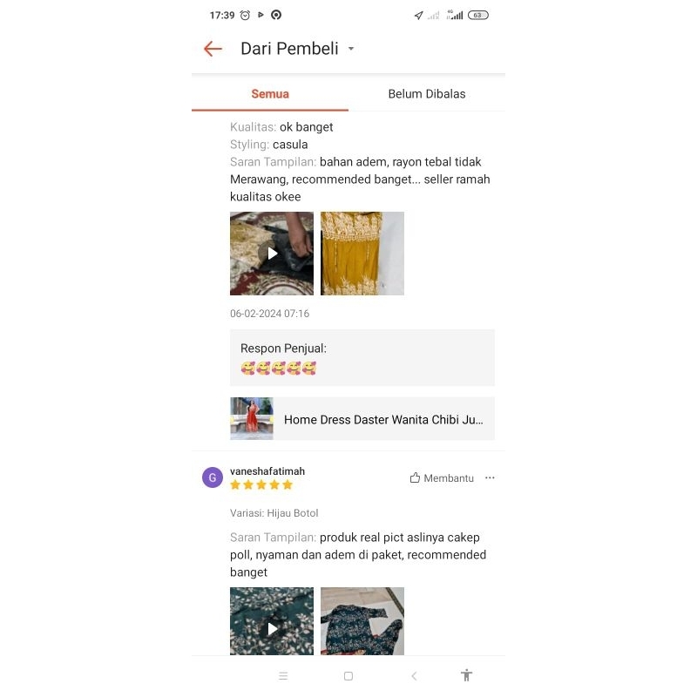Tap the back arrow icon
Image resolution: width=697 pixels, height=697 pixels.
(213, 49)
